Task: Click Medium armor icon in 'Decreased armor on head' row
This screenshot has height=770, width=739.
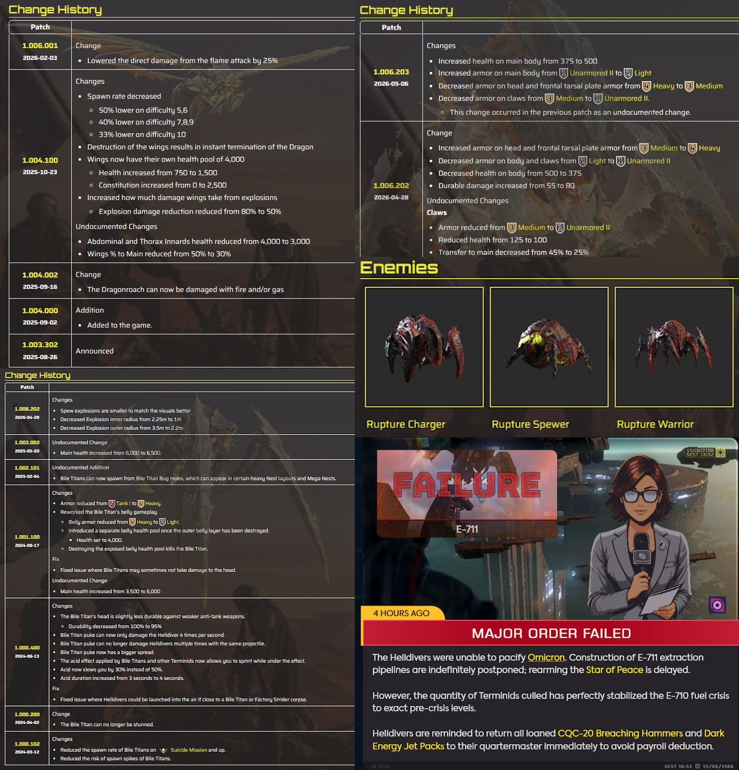Action: (689, 86)
